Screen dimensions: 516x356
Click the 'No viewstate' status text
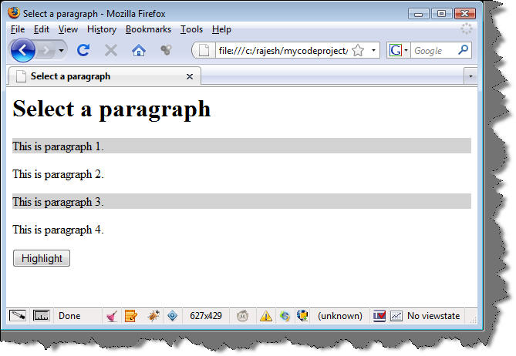pos(433,316)
